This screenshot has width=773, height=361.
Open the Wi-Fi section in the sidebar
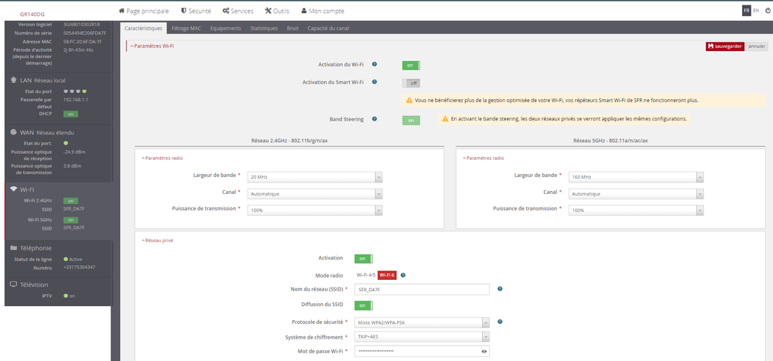(26, 189)
